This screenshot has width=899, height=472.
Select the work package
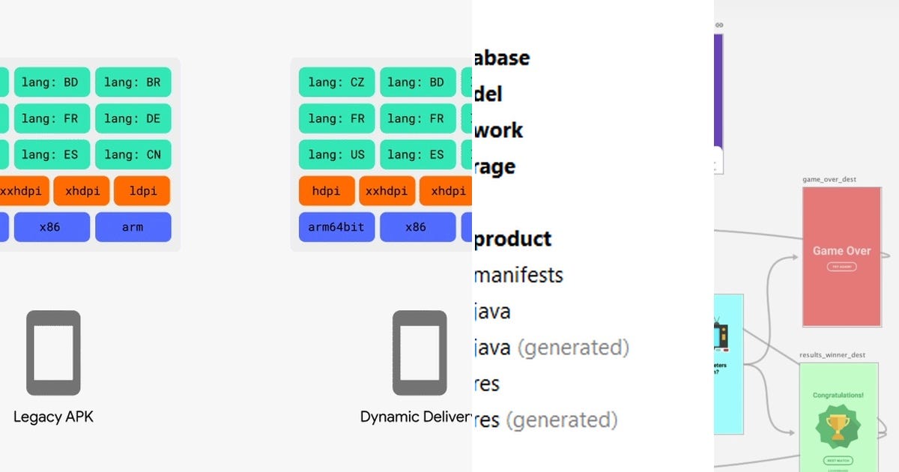[x=498, y=130]
